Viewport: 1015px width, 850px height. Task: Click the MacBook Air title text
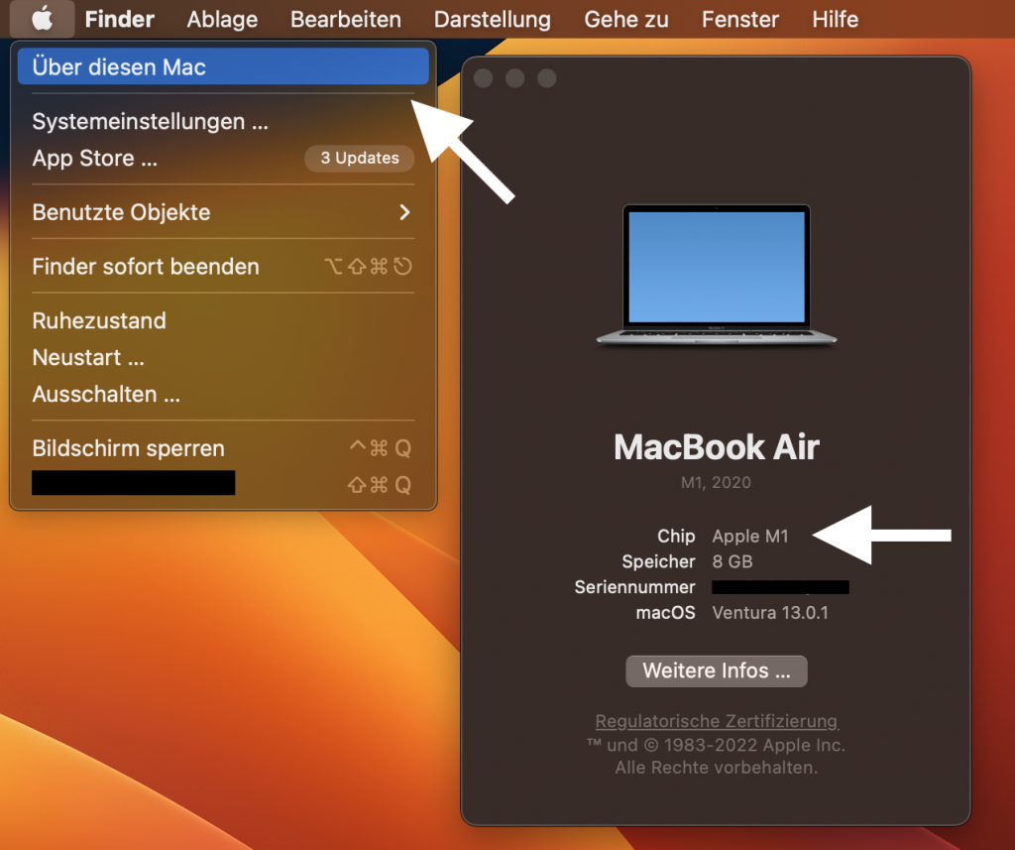717,447
